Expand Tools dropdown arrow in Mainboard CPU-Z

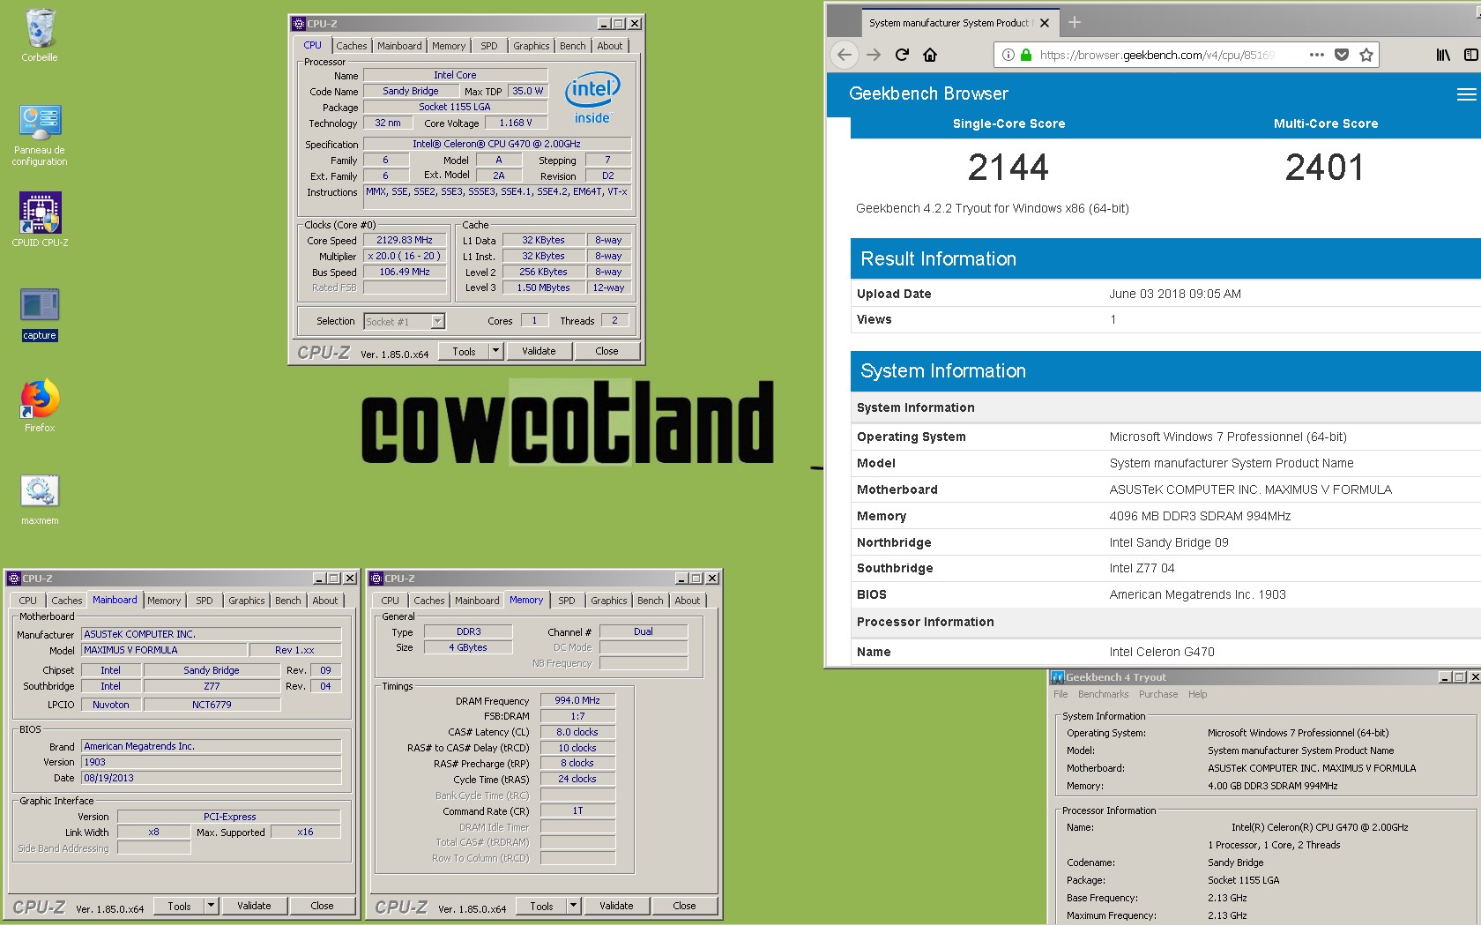click(x=211, y=906)
